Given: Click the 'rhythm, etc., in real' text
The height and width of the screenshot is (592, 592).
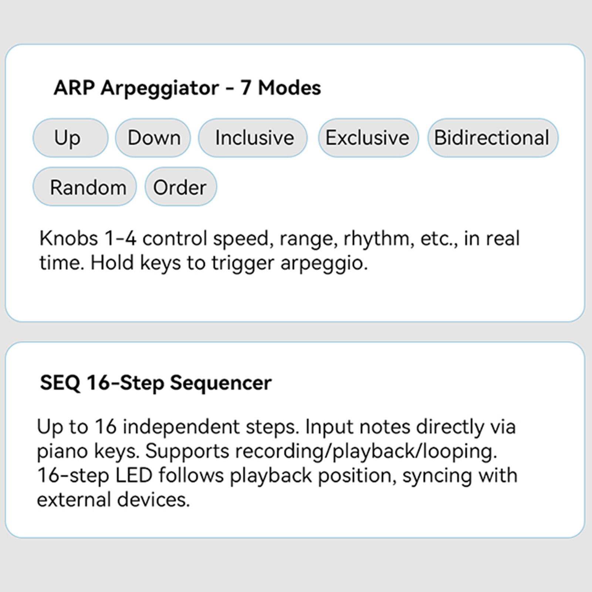Looking at the screenshot, I should click(x=432, y=239).
